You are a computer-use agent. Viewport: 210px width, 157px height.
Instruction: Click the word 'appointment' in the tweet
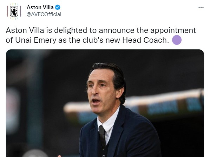tap(173, 30)
